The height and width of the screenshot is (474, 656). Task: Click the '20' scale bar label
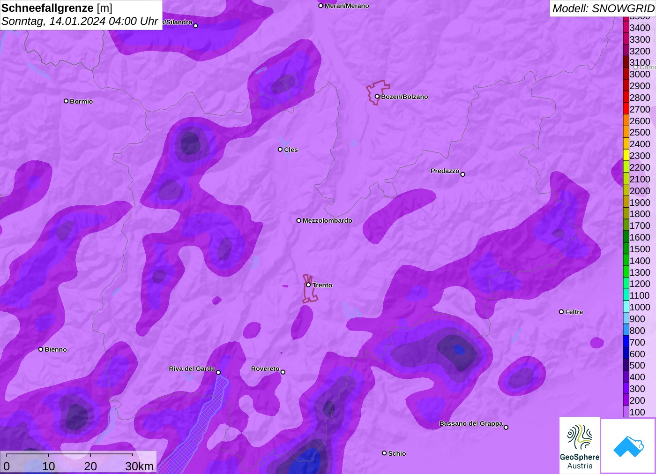point(90,466)
